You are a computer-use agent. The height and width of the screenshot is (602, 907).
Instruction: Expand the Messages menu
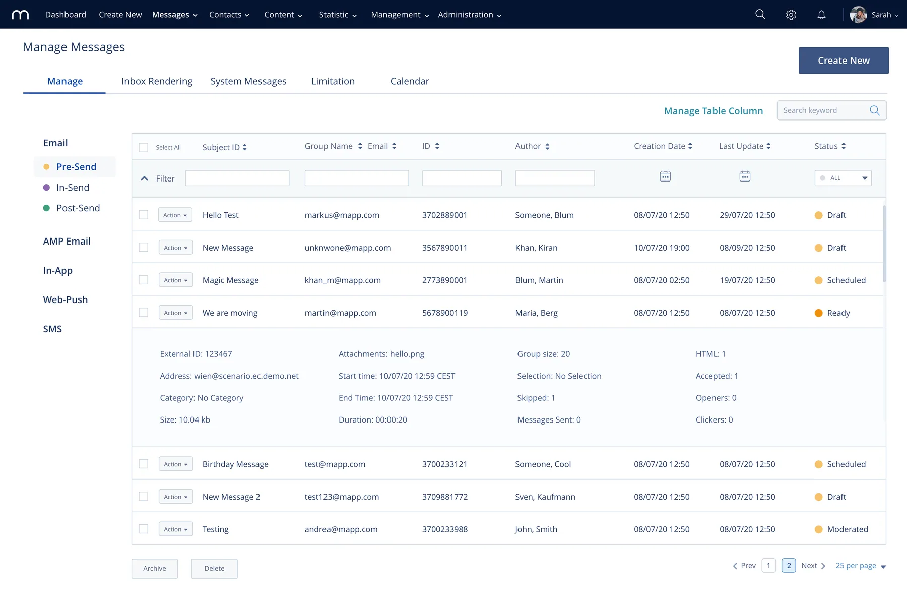tap(174, 15)
